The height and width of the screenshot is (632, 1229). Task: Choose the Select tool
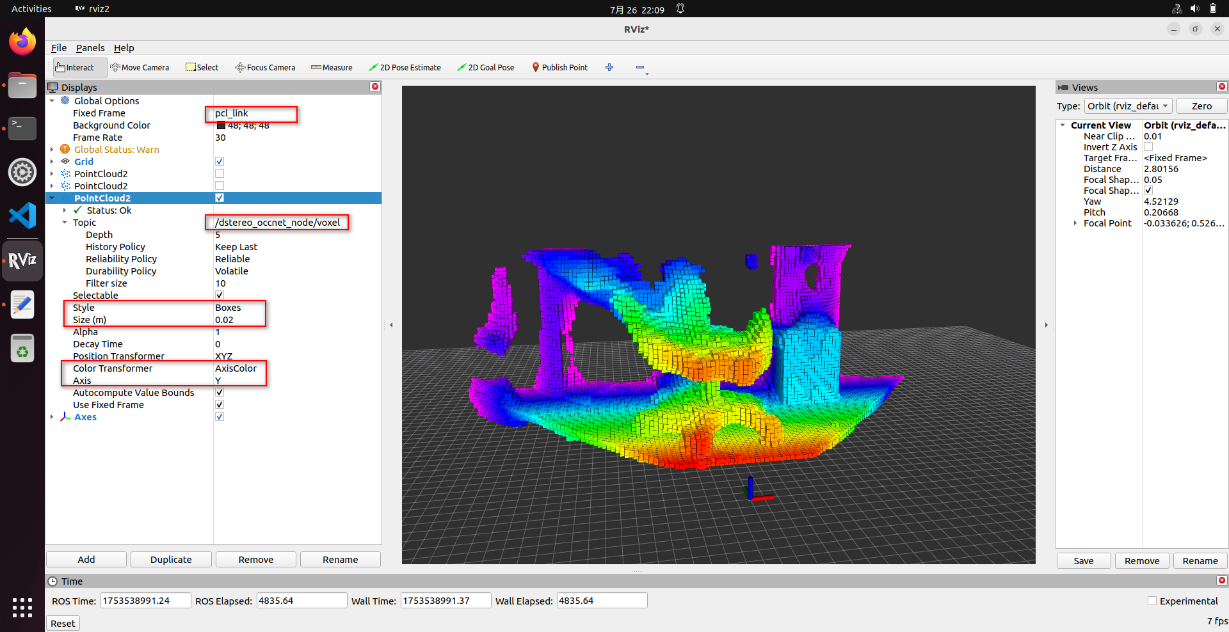202,67
